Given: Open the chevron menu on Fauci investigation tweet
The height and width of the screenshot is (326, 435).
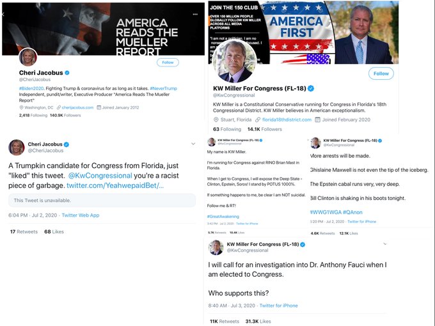Looking at the screenshot, I should tap(385, 244).
